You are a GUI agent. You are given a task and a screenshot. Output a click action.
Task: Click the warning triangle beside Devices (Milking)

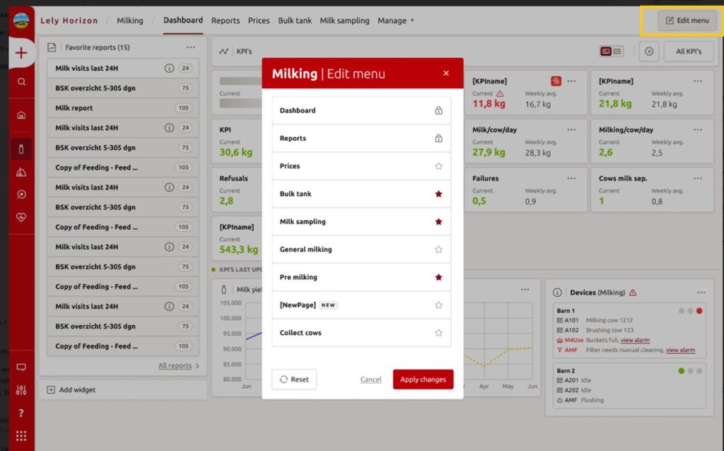click(x=633, y=292)
